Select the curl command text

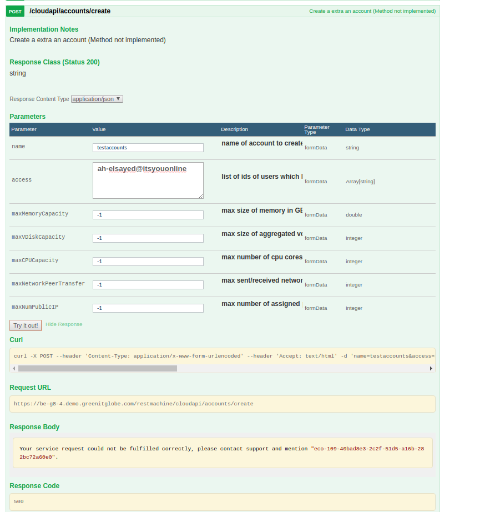pyautogui.click(x=222, y=356)
